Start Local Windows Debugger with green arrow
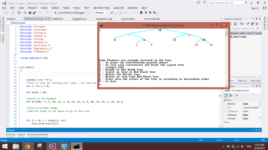The image size is (268, 150). [x=56, y=13]
